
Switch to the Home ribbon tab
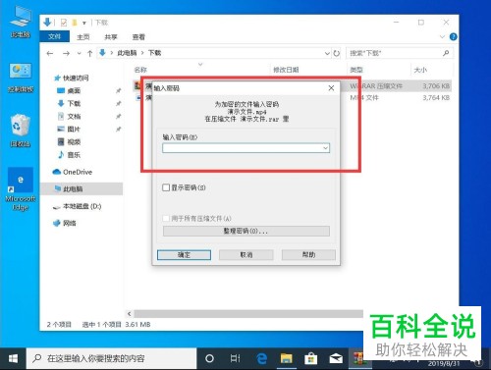click(x=83, y=37)
